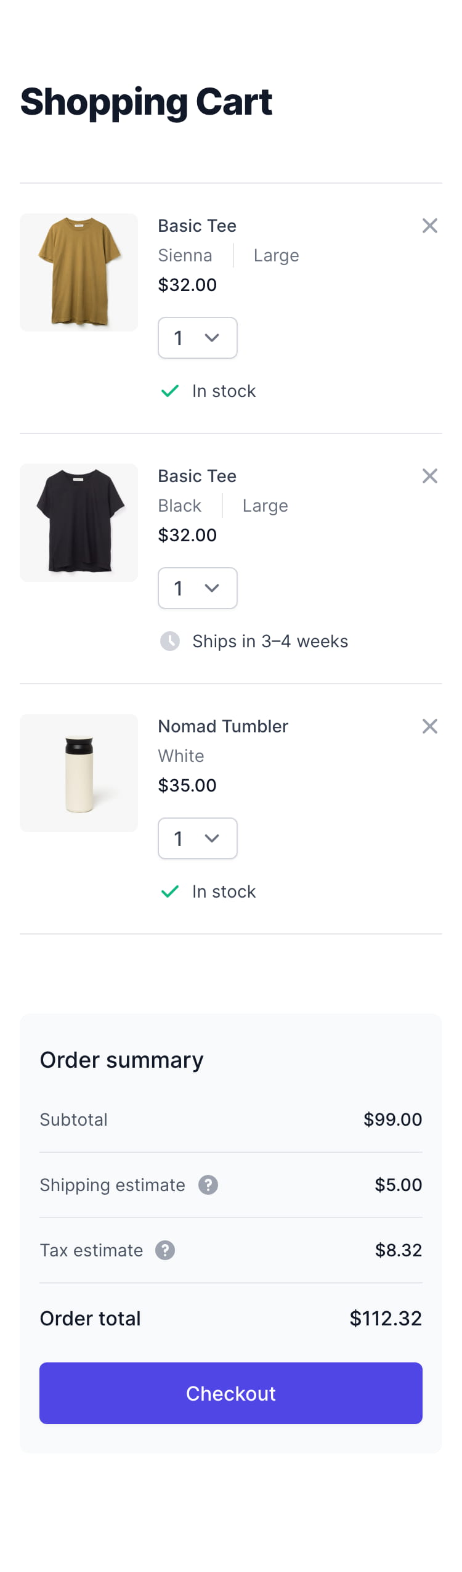The width and height of the screenshot is (462, 1572).
Task: Click the Sienna t-shirt product thumbnail
Action: [x=79, y=272]
